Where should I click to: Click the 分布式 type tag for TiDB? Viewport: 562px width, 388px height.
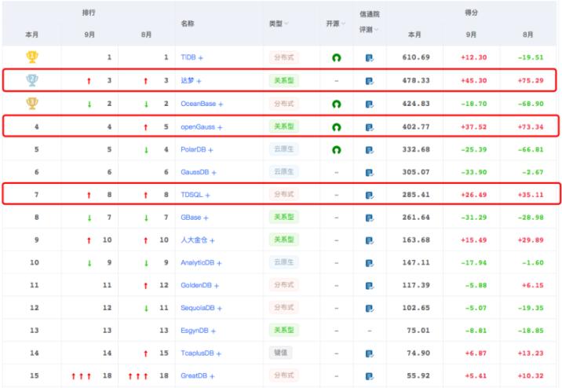click(284, 57)
